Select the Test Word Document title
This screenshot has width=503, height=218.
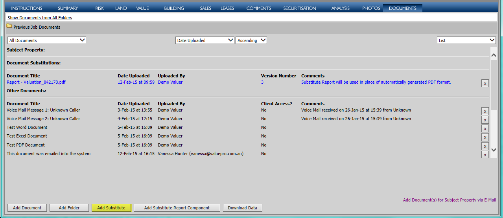click(27, 127)
